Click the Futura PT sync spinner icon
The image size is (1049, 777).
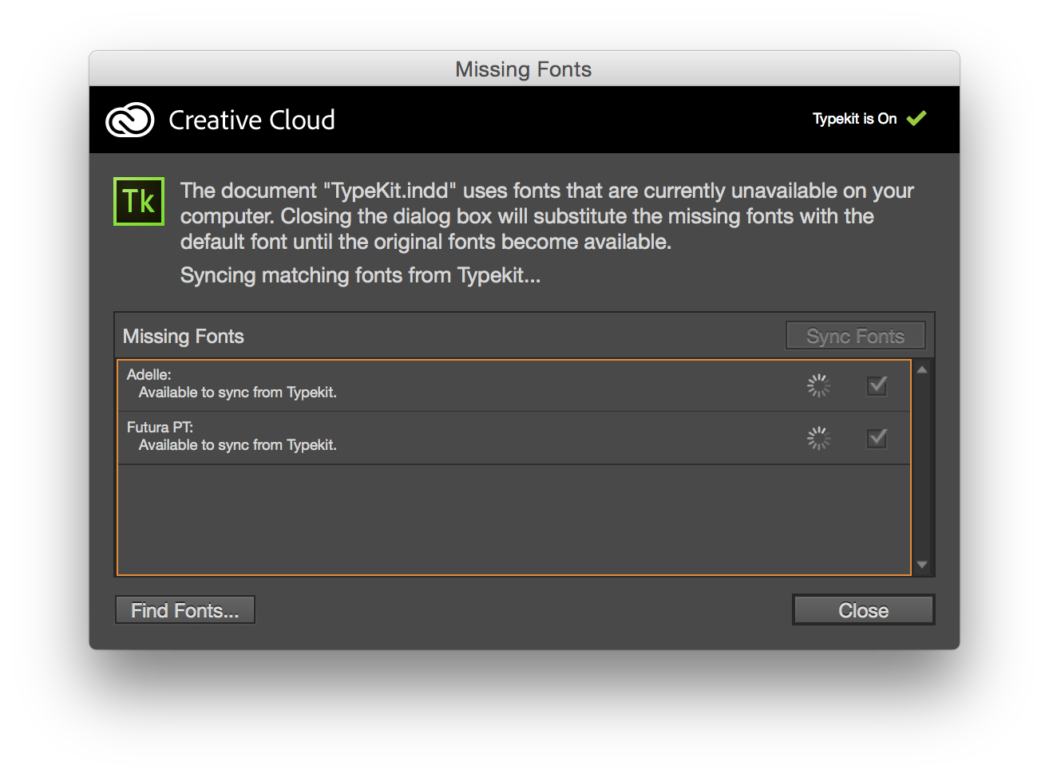coord(818,438)
